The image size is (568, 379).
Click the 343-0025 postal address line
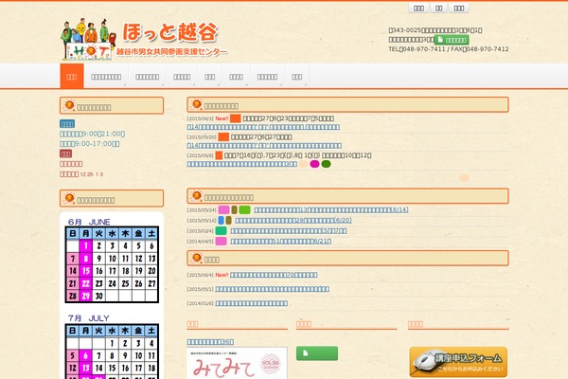tap(435, 30)
